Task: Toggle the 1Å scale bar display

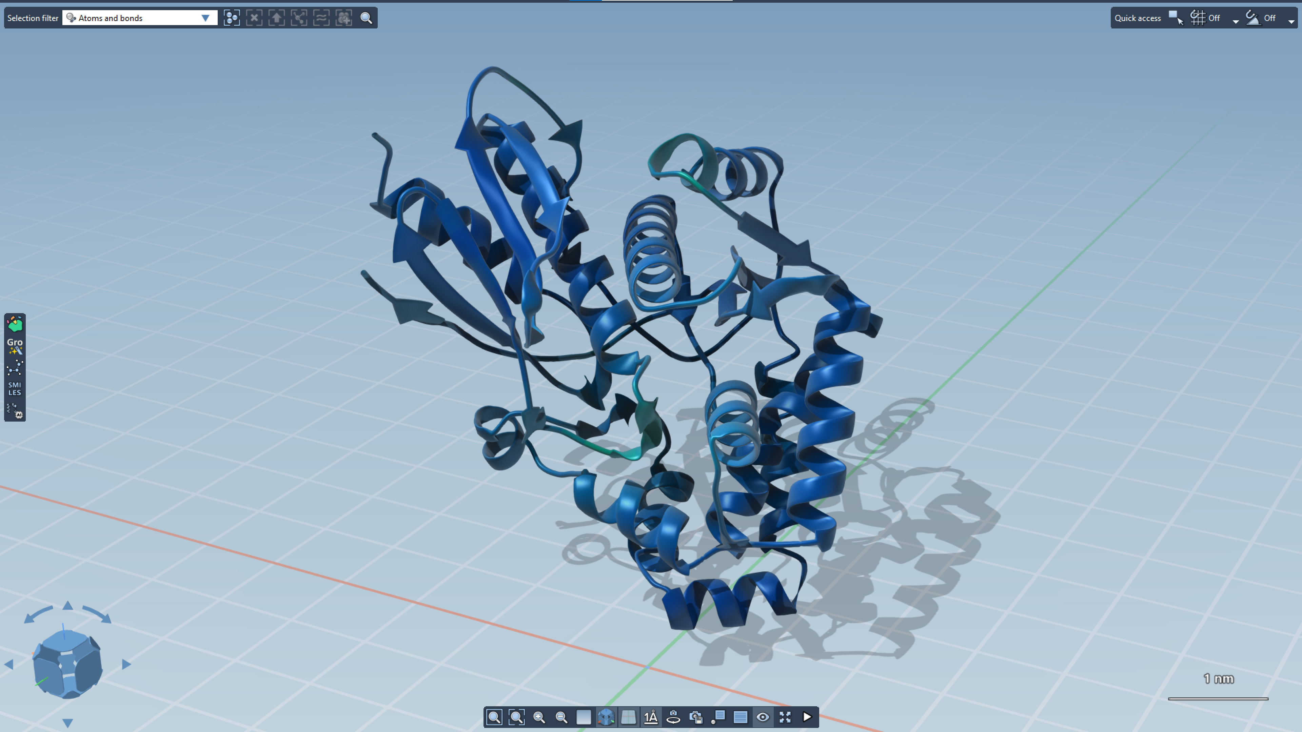Action: point(651,717)
